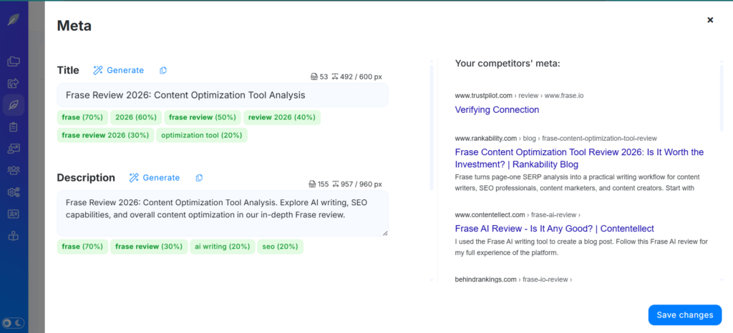The width and height of the screenshot is (733, 333).
Task: Copy the Description to clipboard
Action: click(x=199, y=178)
